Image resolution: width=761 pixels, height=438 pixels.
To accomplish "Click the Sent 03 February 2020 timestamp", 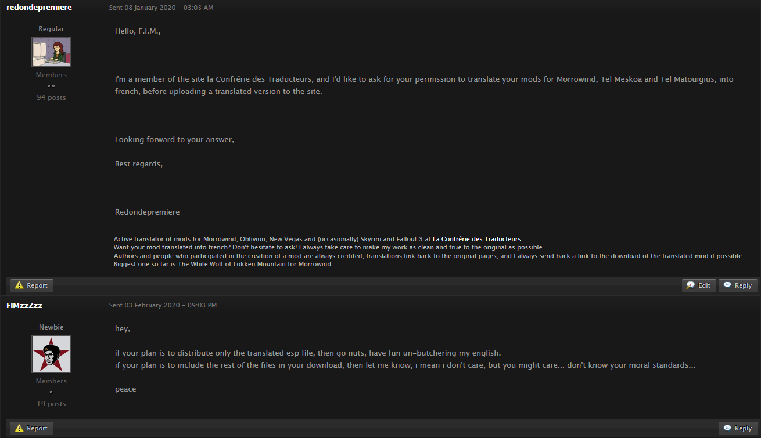I will (163, 305).
